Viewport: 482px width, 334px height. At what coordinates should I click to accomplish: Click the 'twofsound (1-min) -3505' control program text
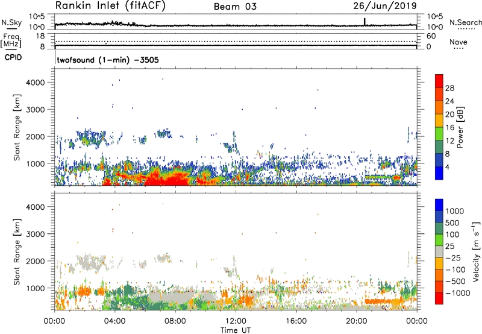click(108, 60)
